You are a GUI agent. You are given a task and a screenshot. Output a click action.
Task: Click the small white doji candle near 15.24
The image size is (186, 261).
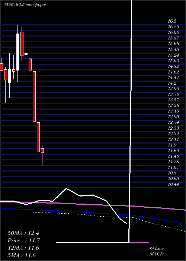click(26, 54)
